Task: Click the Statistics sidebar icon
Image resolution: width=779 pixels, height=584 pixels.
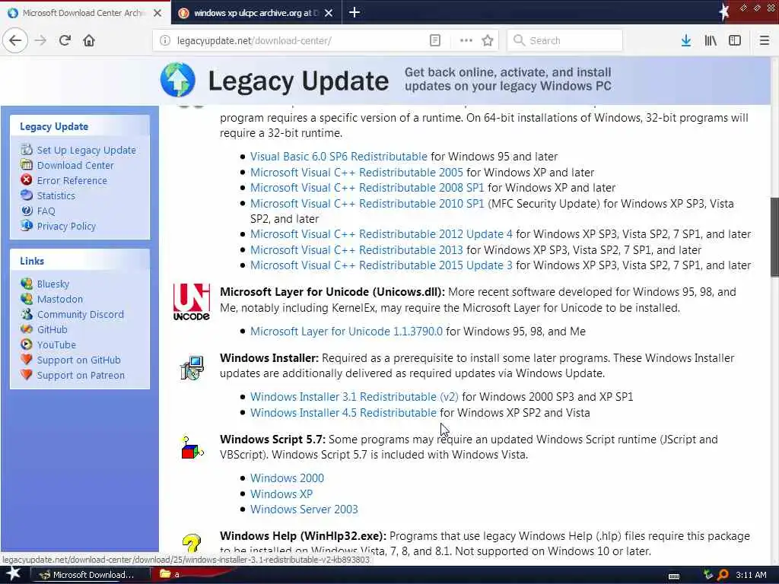Action: (x=27, y=195)
